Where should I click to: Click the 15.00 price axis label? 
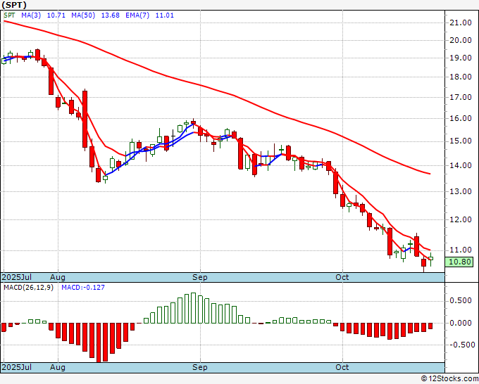[461, 141]
